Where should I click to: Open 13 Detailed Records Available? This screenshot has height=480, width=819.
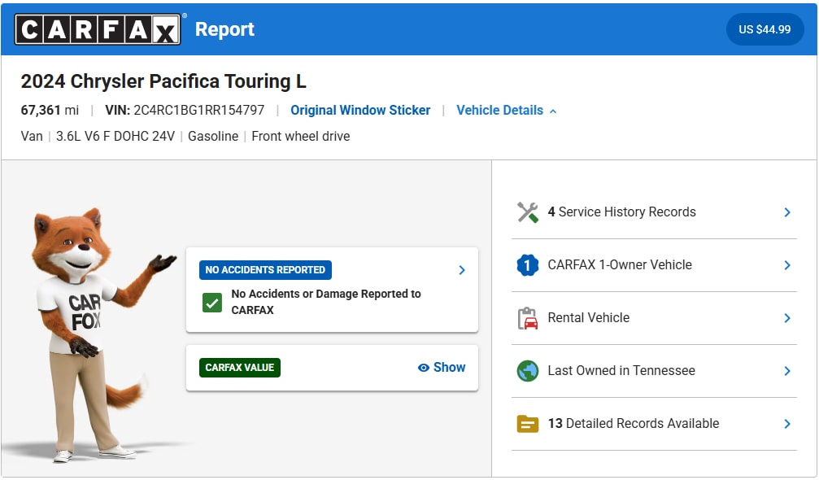(654, 424)
